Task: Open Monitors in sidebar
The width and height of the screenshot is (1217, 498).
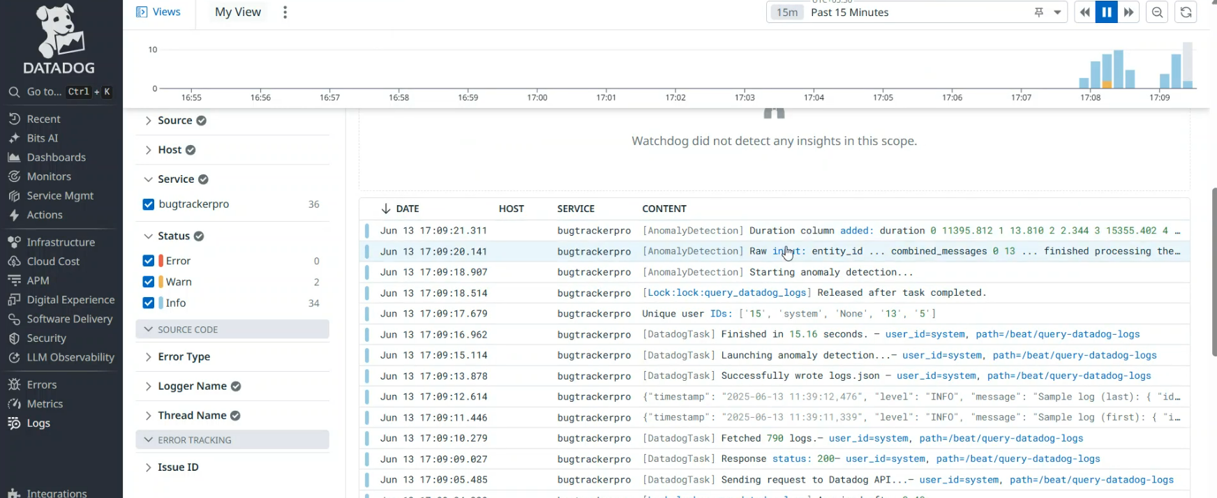Action: tap(49, 176)
